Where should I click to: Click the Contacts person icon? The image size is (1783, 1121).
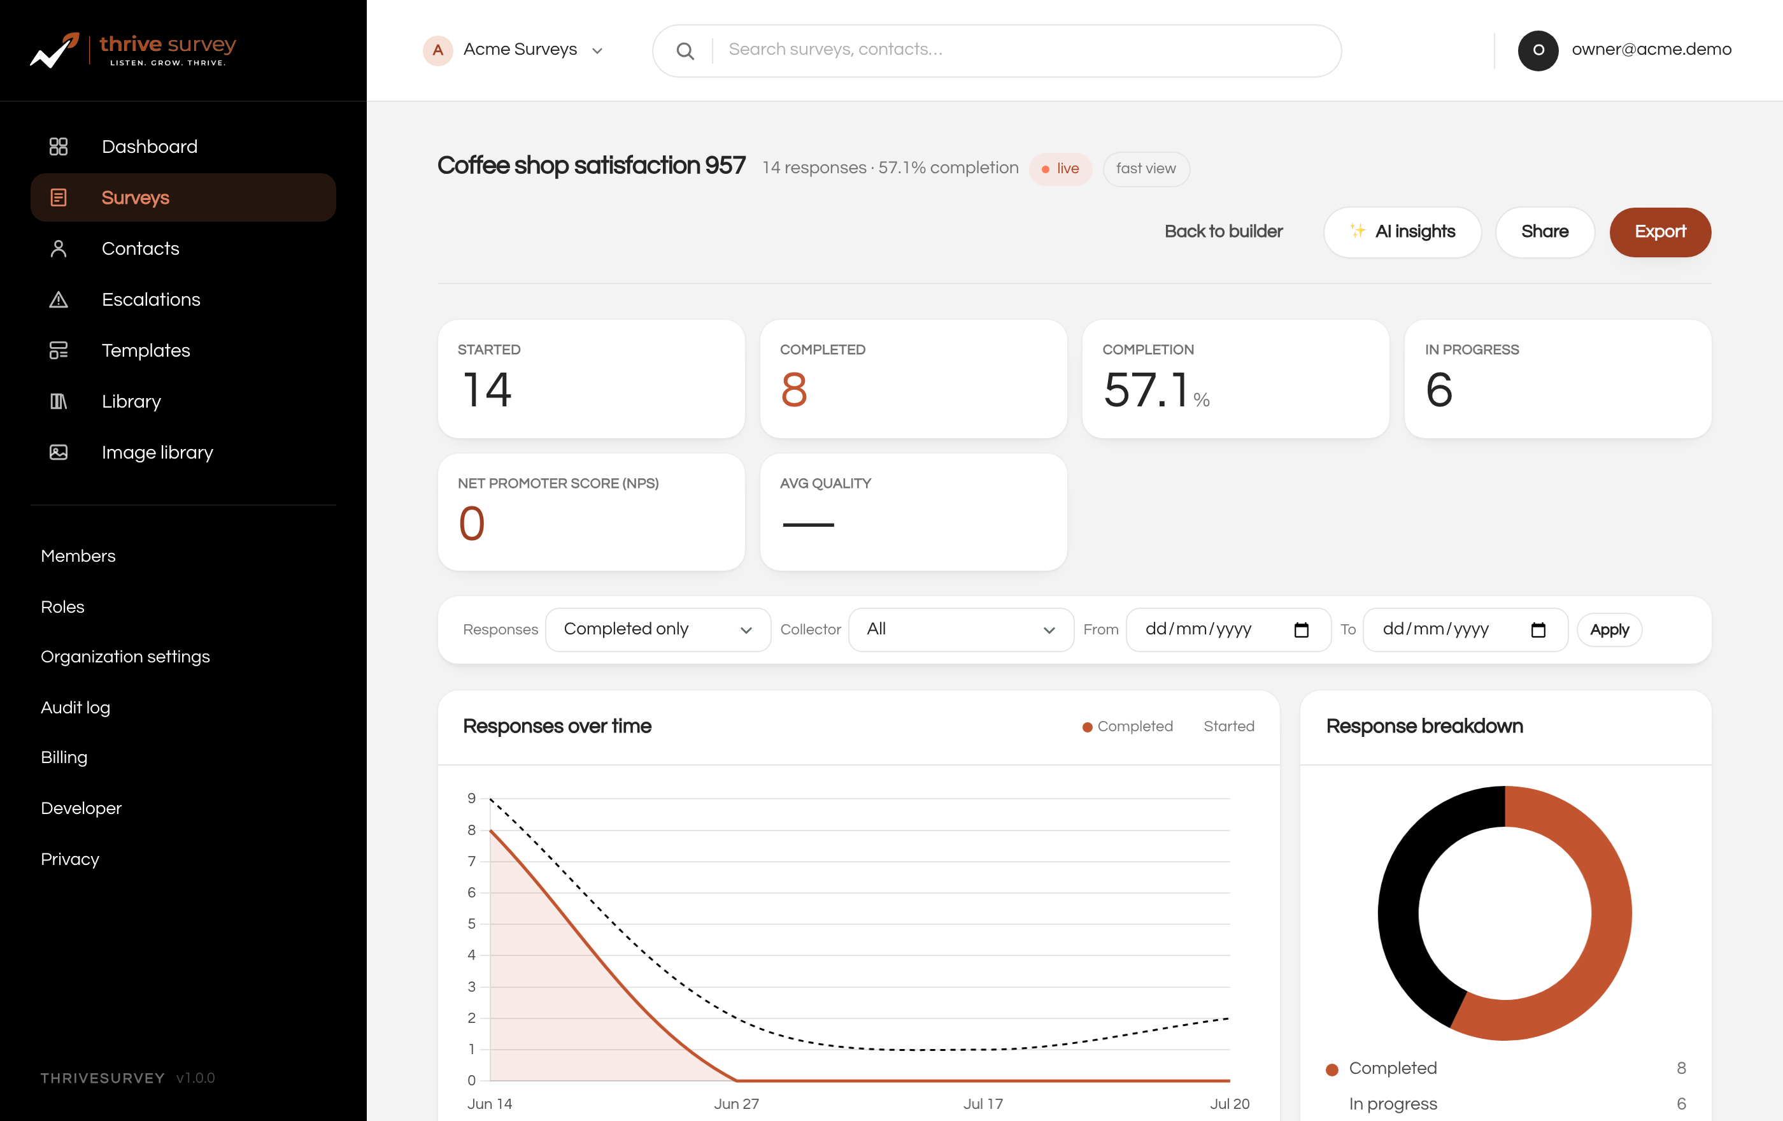[59, 249]
